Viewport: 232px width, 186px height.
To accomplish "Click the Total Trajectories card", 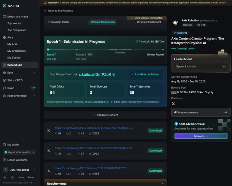I will coord(145,90).
